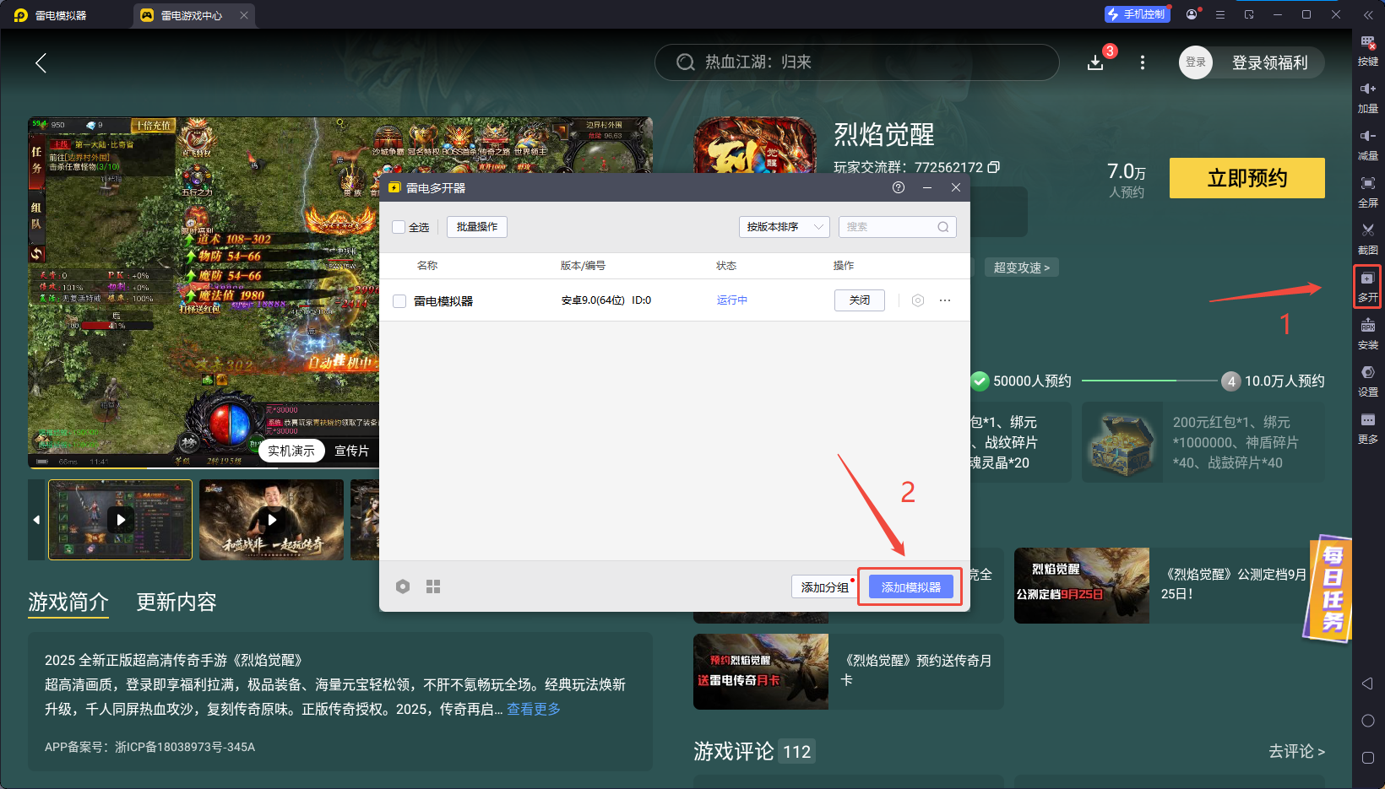Screen dimensions: 1385x789
Task: Open the 每日任务 daily task banner
Action: [1328, 590]
